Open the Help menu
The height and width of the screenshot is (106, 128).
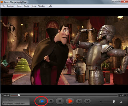coord(50,6)
